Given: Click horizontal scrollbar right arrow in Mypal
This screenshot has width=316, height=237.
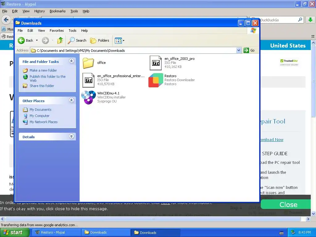Looking at the screenshot, I should (308, 219).
